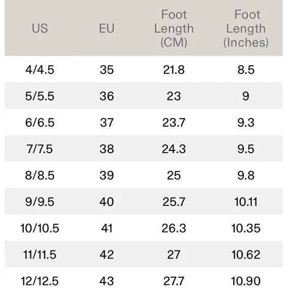The image size is (294, 294).
Task: Select the 9.5 inches cell
Action: (x=246, y=149)
